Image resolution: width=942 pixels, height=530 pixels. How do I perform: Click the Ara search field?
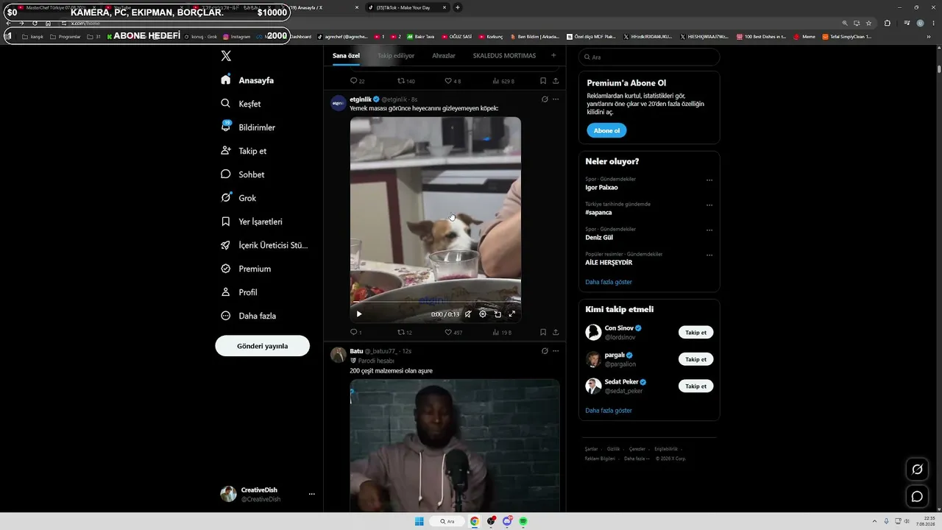point(649,57)
